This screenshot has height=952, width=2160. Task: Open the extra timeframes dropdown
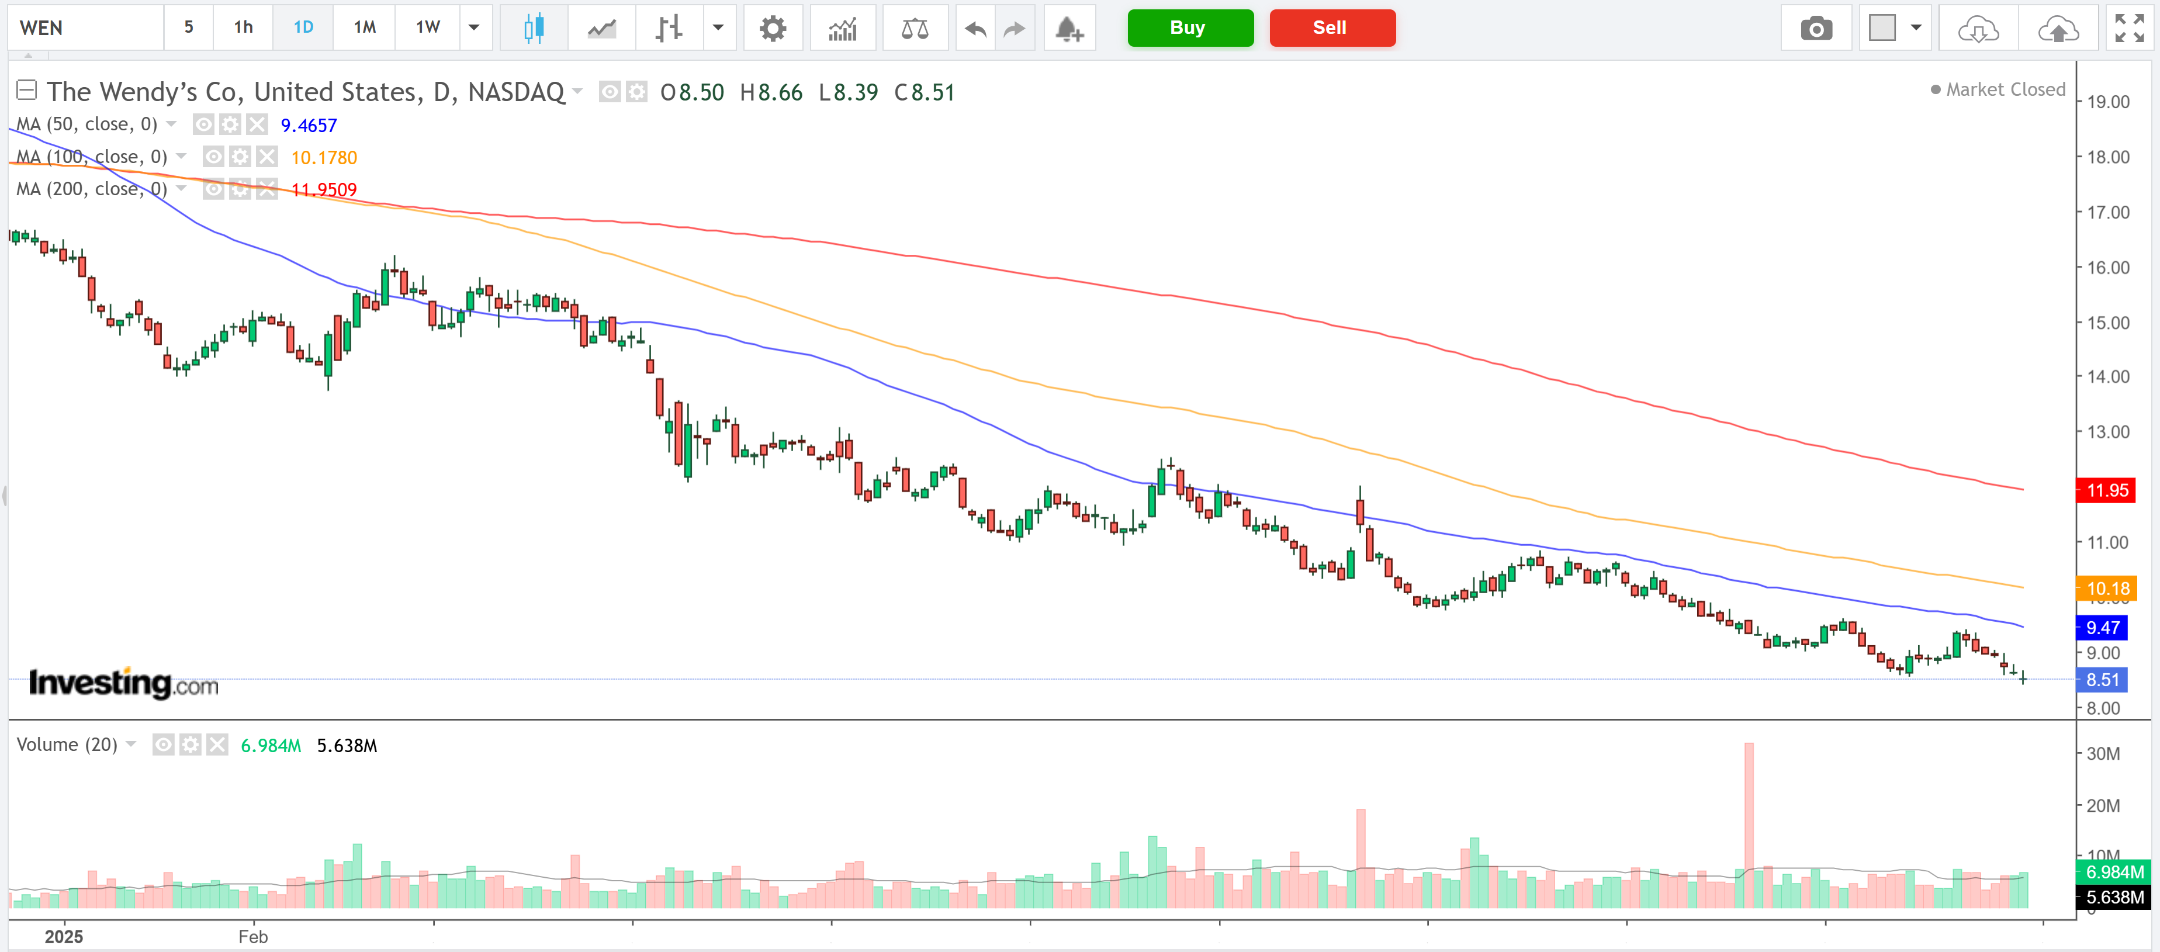pyautogui.click(x=475, y=27)
